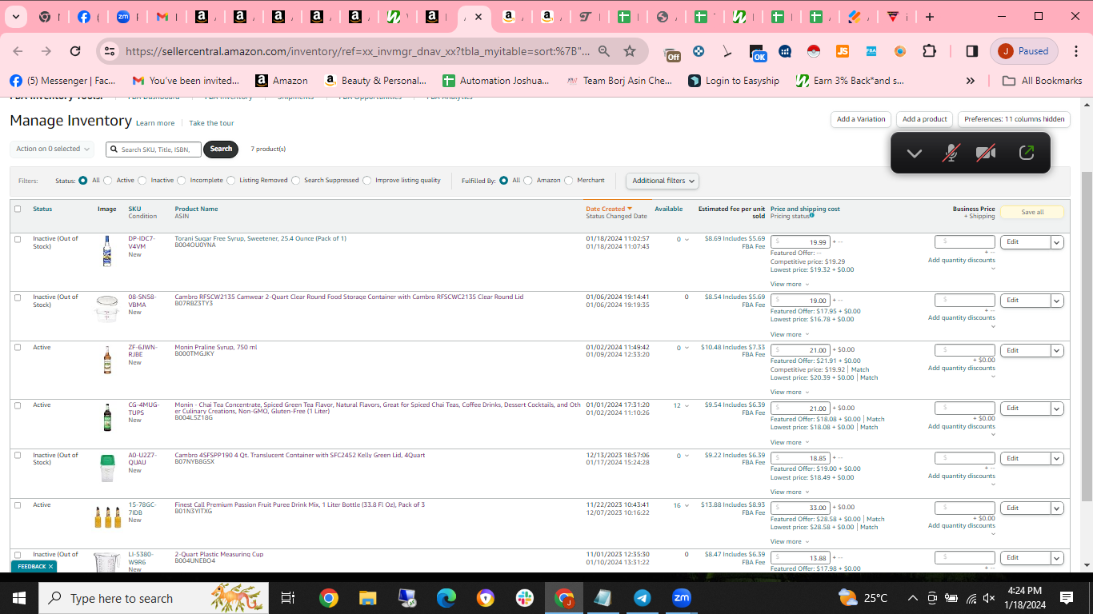Tick the checkbox for Monin Praline Syrup row
1093x614 pixels.
pyautogui.click(x=18, y=348)
